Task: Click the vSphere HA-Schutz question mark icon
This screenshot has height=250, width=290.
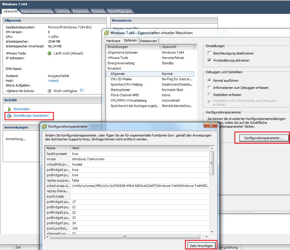Action: [49, 91]
